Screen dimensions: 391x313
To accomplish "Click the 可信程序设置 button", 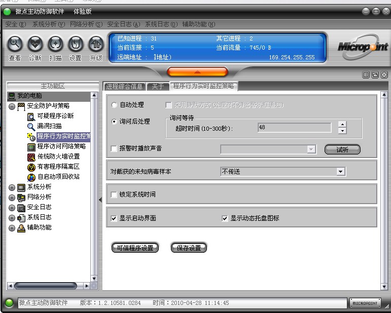I will (135, 248).
